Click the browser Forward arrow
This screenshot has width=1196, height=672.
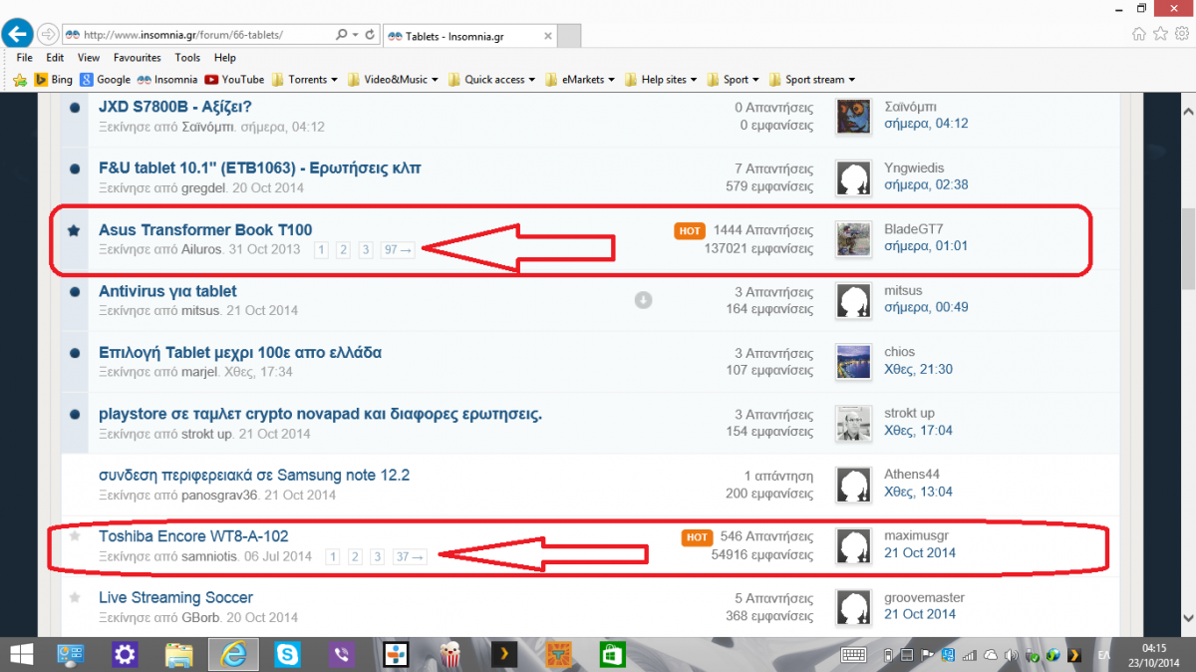pyautogui.click(x=48, y=34)
